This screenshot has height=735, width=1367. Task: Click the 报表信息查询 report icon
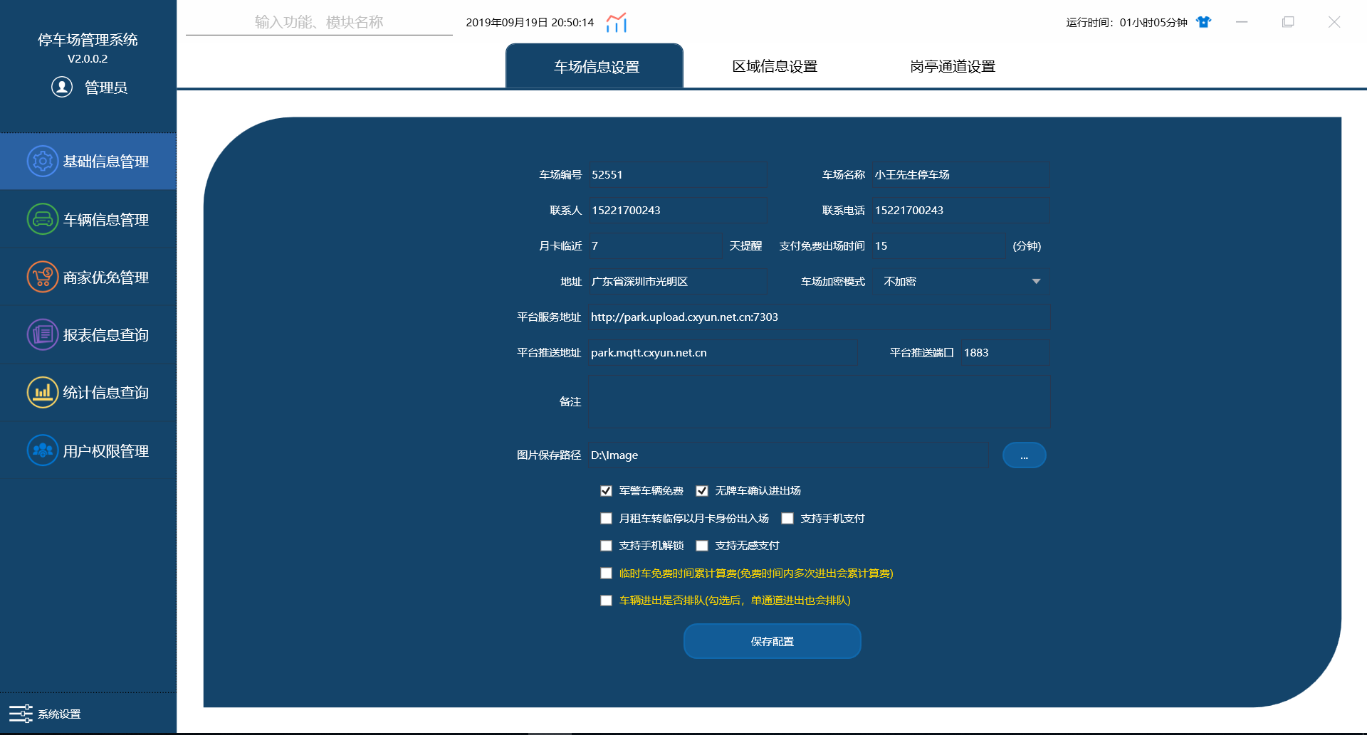(x=43, y=334)
